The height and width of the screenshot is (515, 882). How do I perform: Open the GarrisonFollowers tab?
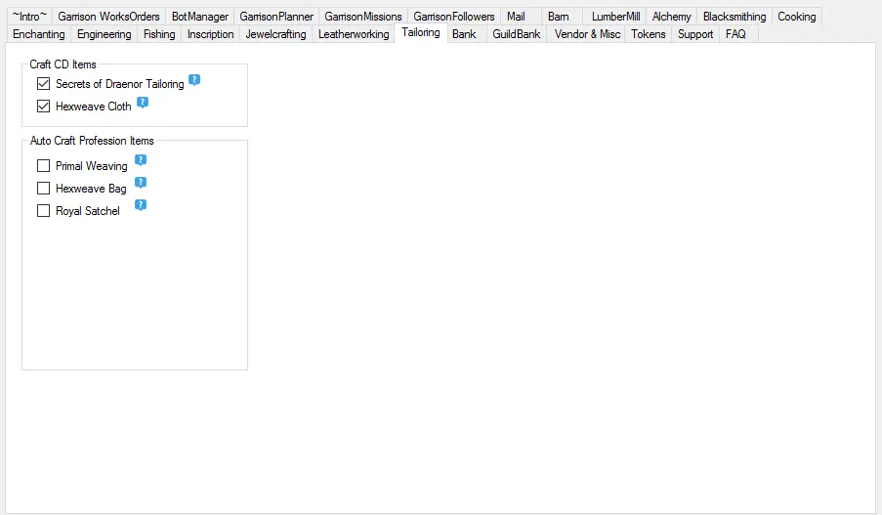coord(454,17)
